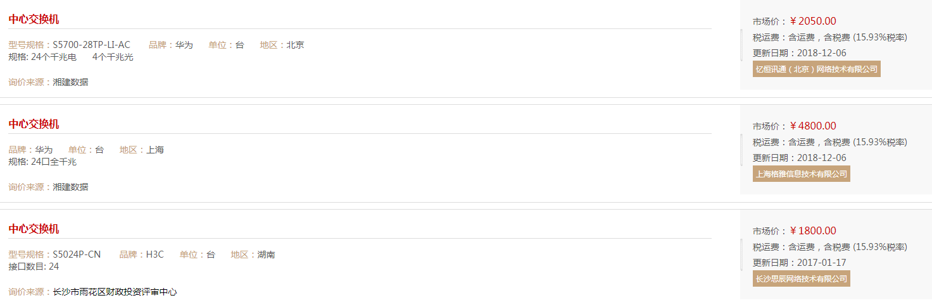Open the first 中心交换机 listing title

pyautogui.click(x=34, y=19)
